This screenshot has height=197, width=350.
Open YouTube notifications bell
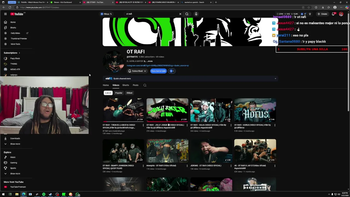(333, 14)
